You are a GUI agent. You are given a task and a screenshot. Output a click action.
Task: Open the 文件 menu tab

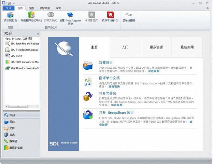(9, 8)
